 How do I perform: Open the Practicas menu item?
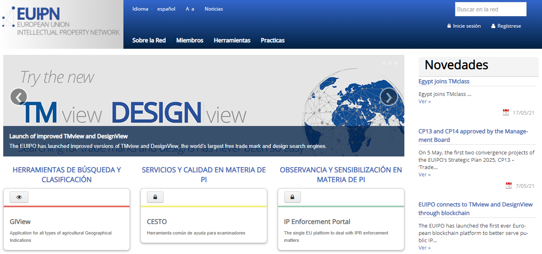272,40
